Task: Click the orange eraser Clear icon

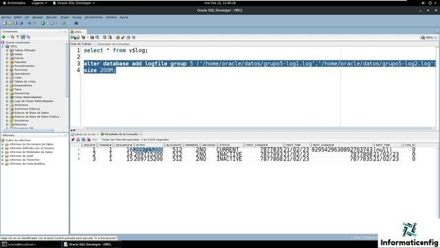Action: pos(123,37)
